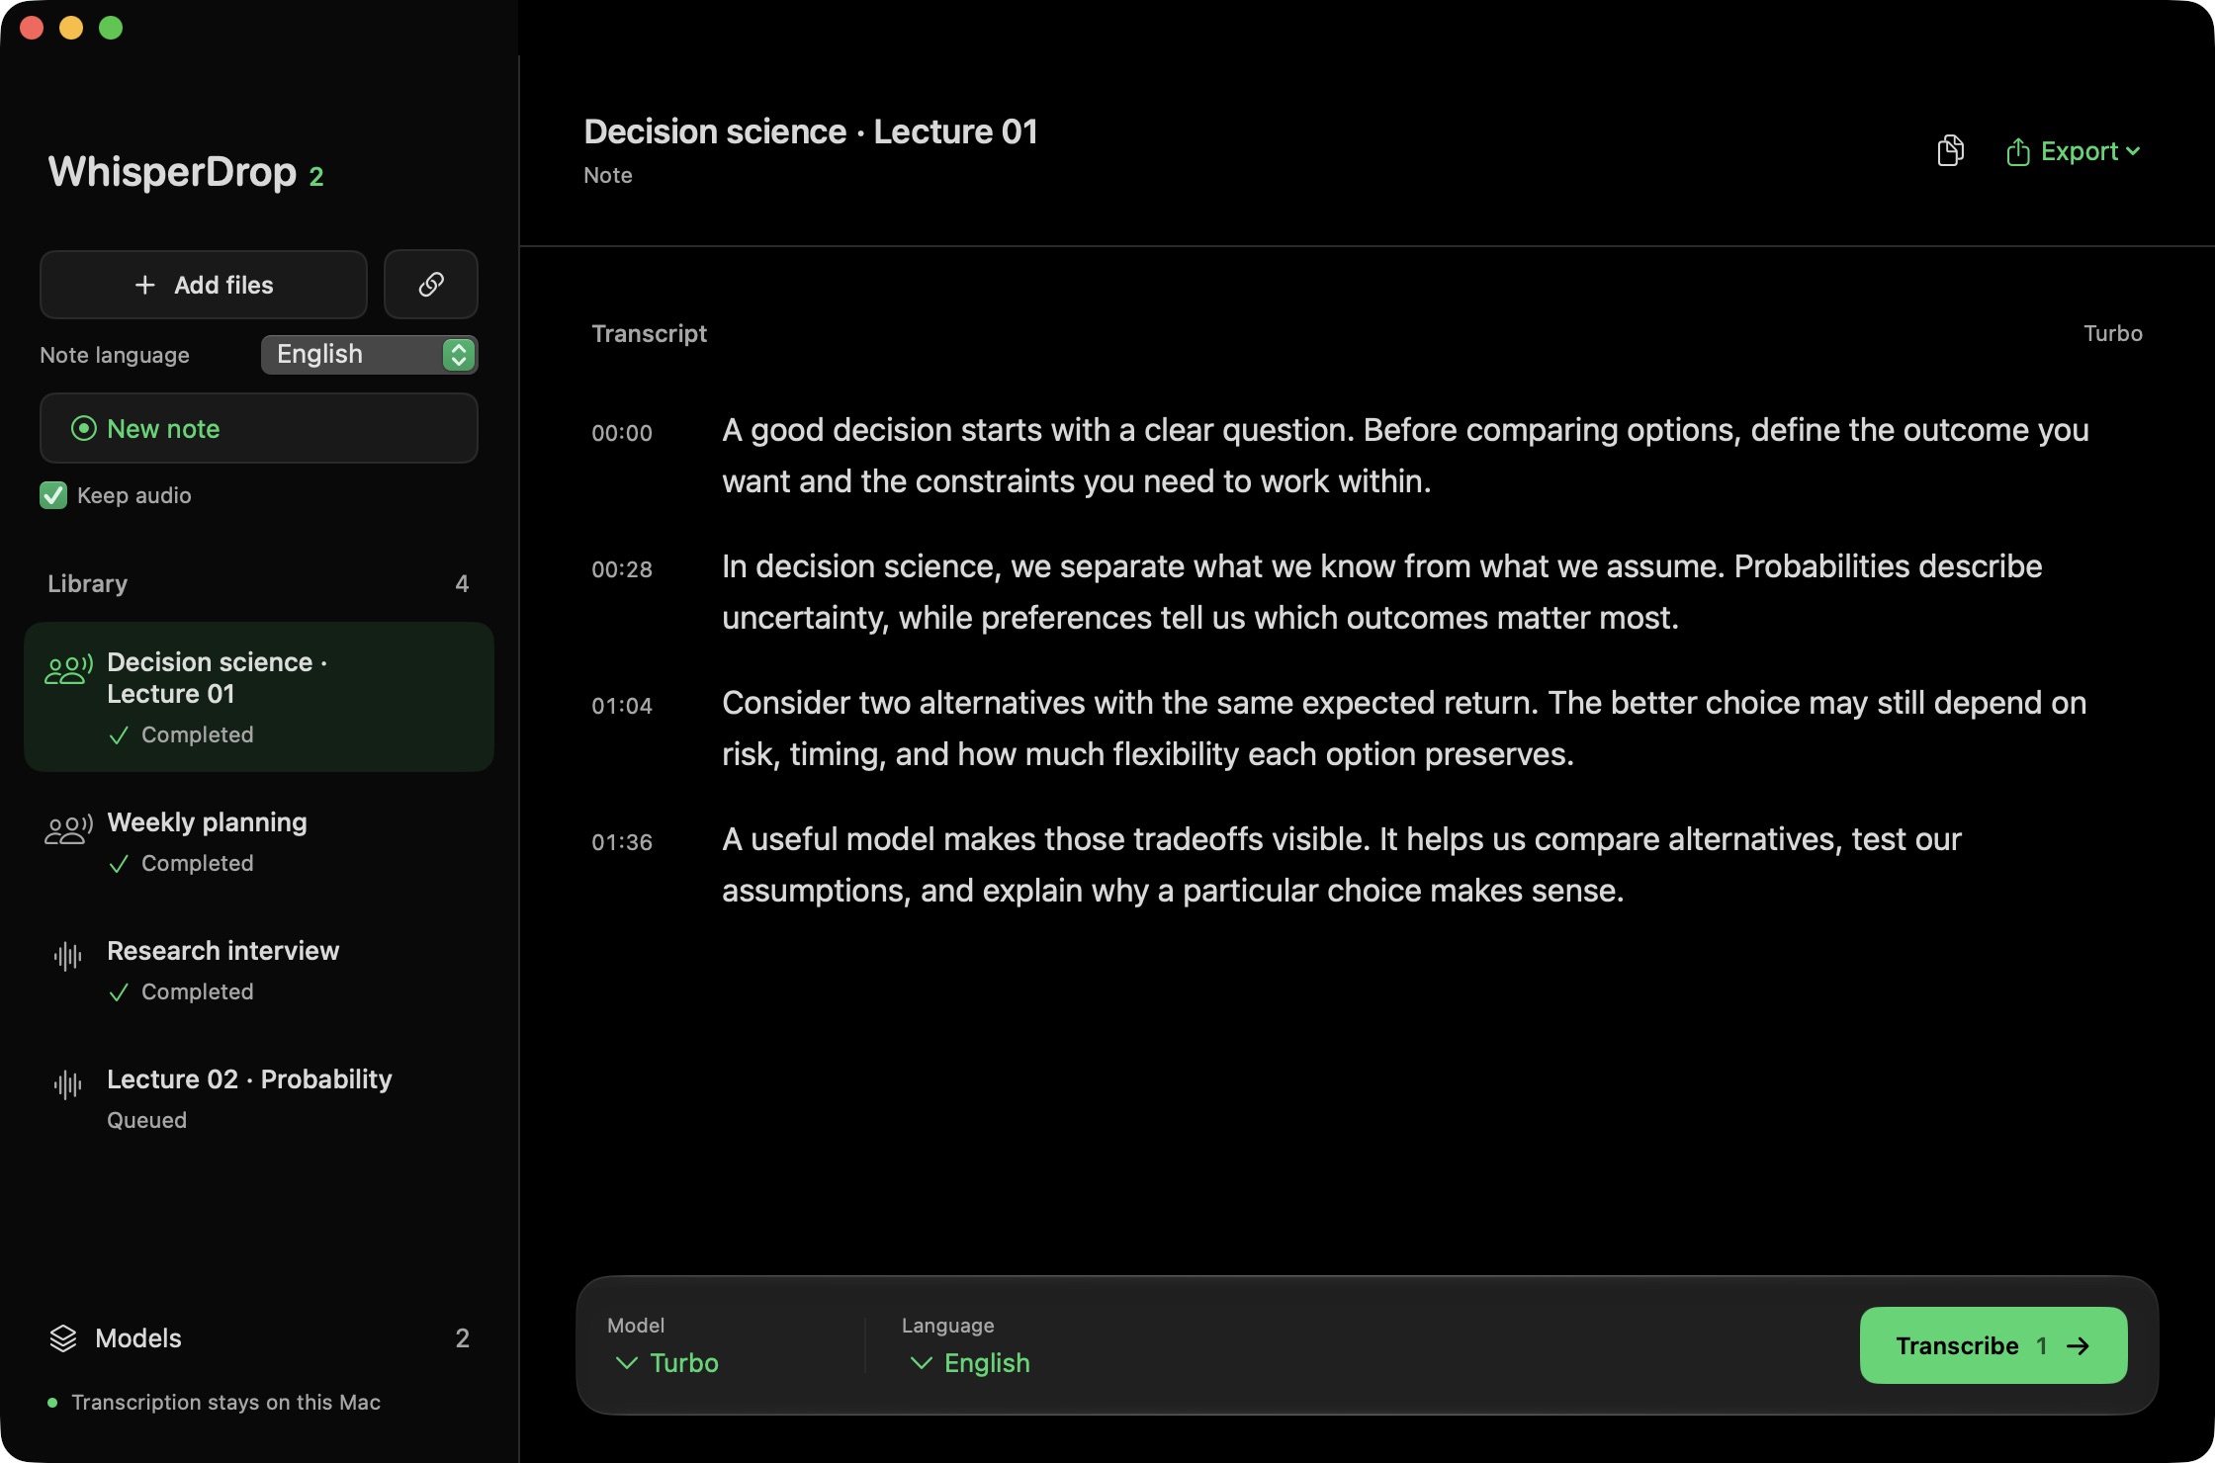Start a New note recording
Image resolution: width=2215 pixels, height=1463 pixels.
pyautogui.click(x=259, y=428)
